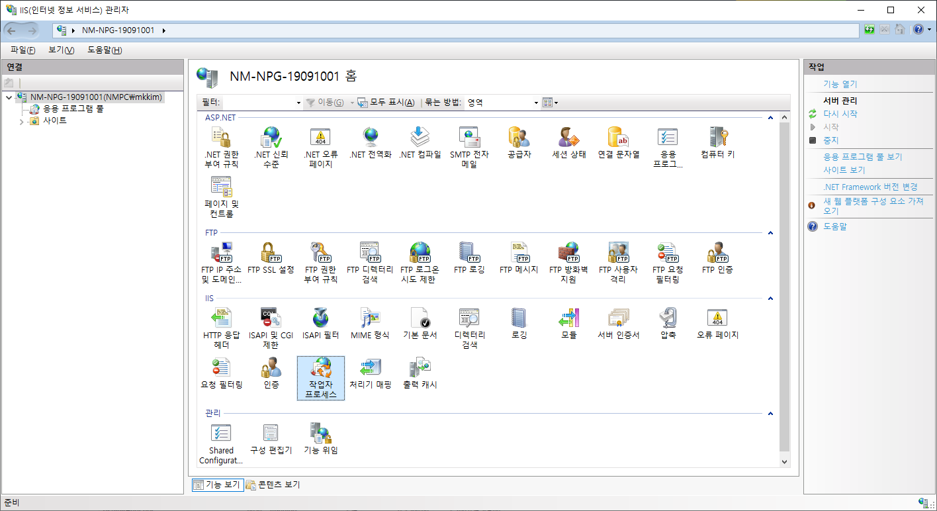Open FTP IP 주소 및 도메인 제한 icon
Image resolution: width=937 pixels, height=511 pixels.
(221, 263)
